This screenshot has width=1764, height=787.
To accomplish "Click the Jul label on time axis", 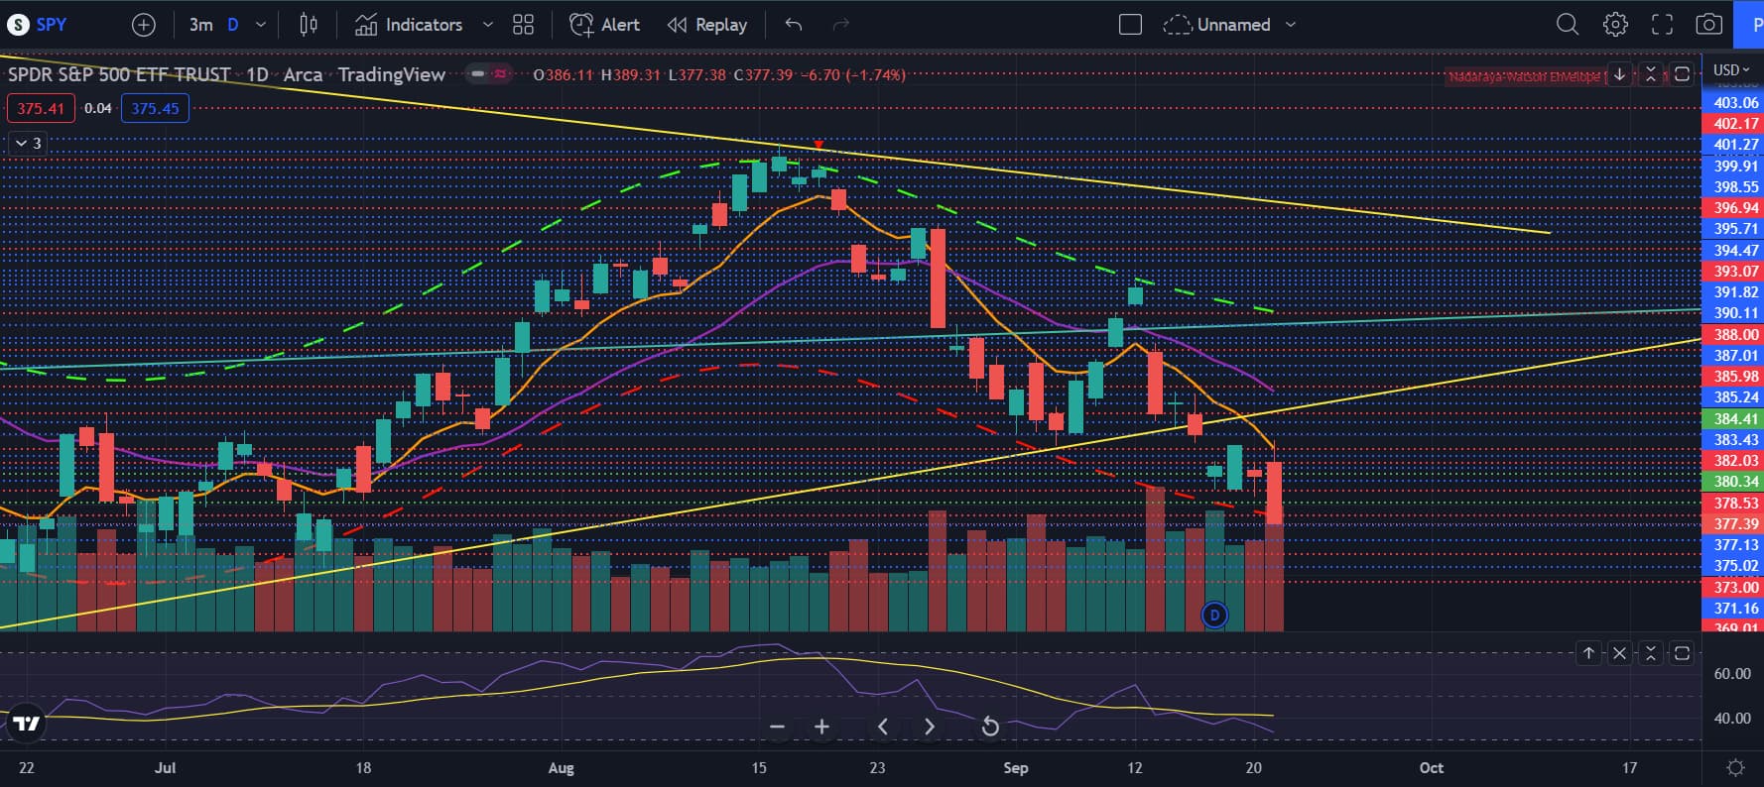I will [x=165, y=768].
